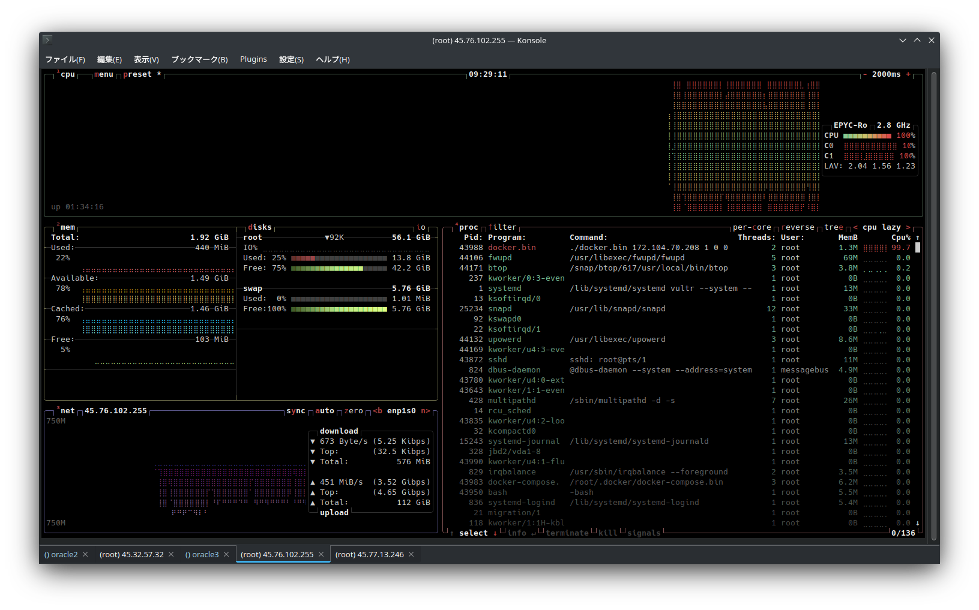The image size is (979, 610).
Task: Click the plus to increase the 2000ms update interval
Action: (908, 74)
